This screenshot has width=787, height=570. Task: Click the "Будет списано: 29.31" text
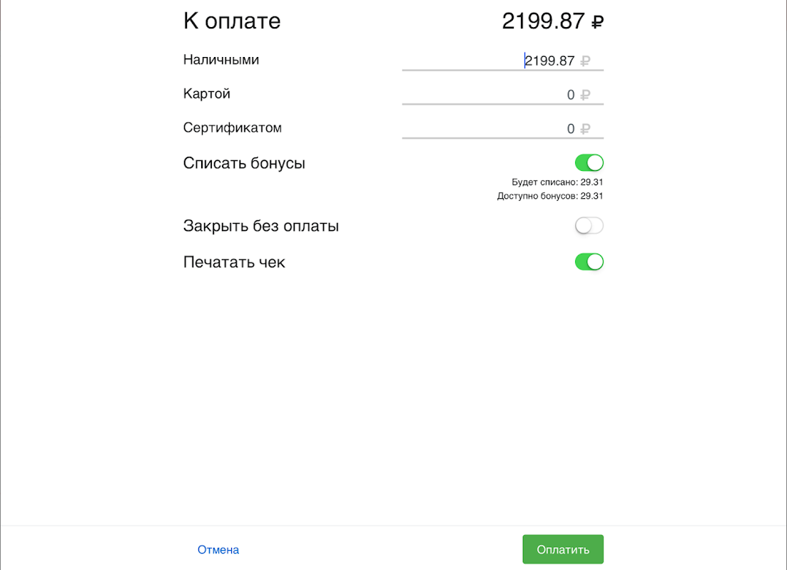click(557, 182)
